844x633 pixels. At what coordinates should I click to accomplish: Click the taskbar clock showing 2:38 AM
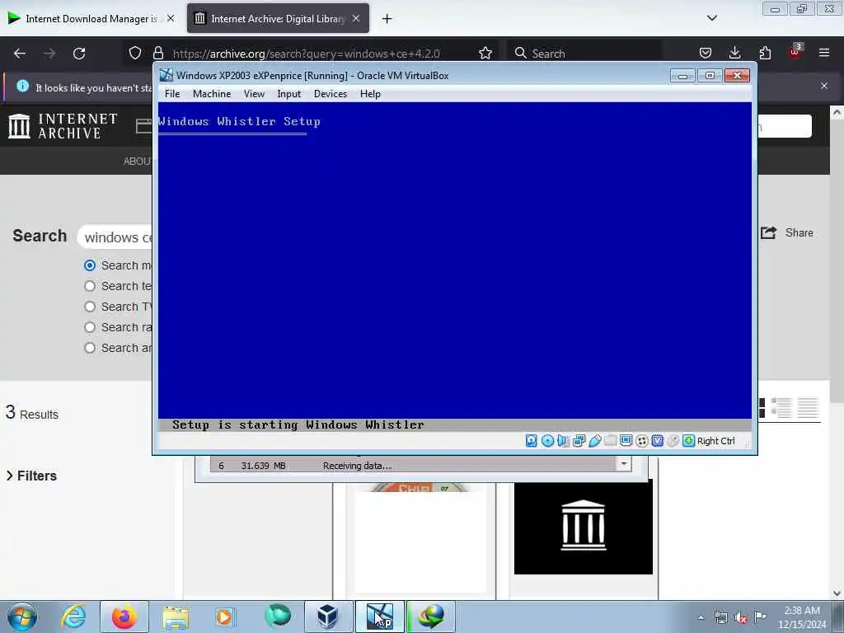[x=801, y=617]
